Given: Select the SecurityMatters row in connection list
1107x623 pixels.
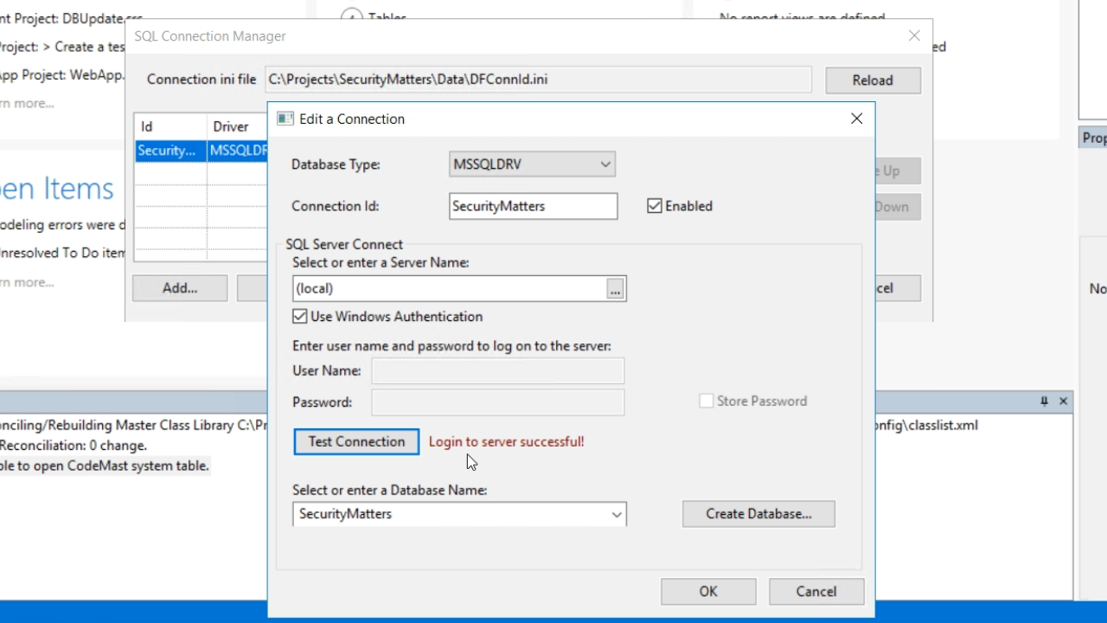Looking at the screenshot, I should [169, 151].
